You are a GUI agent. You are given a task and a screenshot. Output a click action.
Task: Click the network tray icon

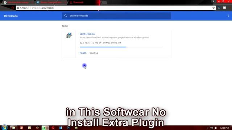[x=212, y=128]
